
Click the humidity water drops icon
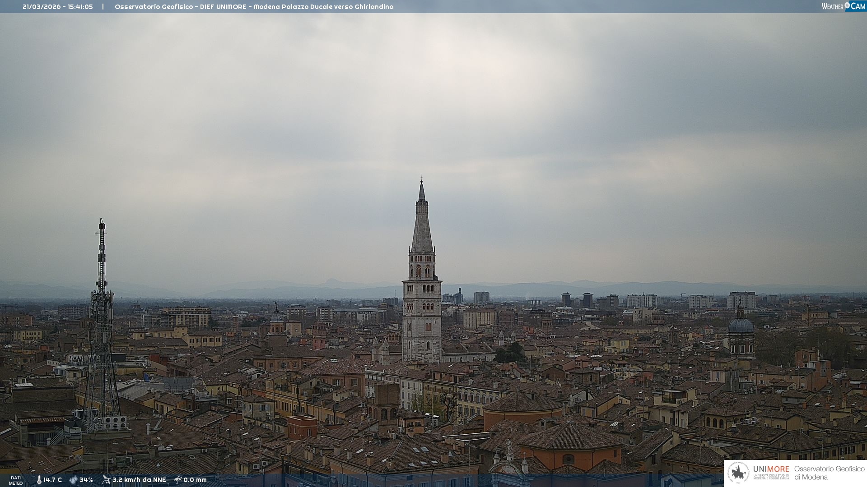pos(73,480)
